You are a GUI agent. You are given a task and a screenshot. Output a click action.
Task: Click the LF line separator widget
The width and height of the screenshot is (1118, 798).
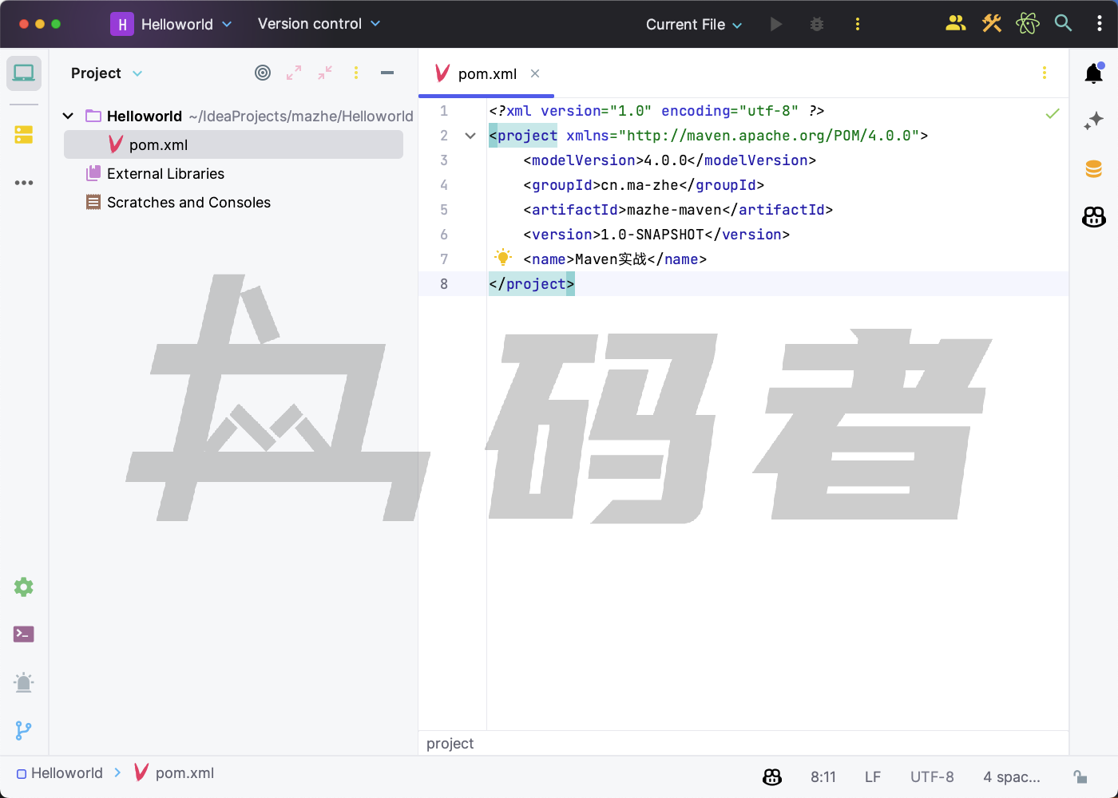pyautogui.click(x=872, y=776)
